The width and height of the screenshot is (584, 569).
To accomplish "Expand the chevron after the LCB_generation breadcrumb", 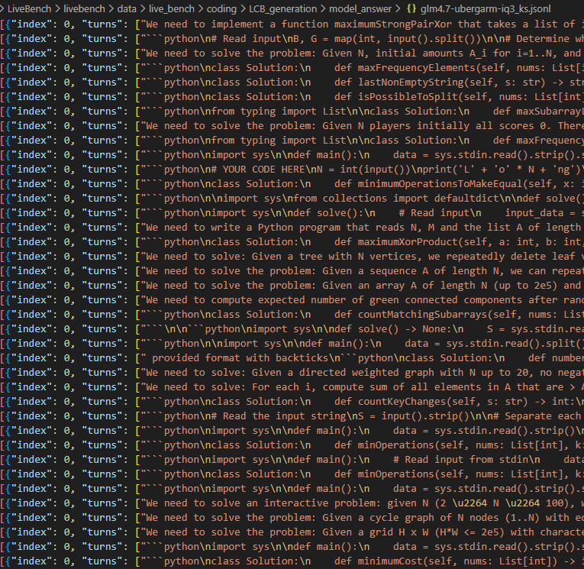I will 323,8.
